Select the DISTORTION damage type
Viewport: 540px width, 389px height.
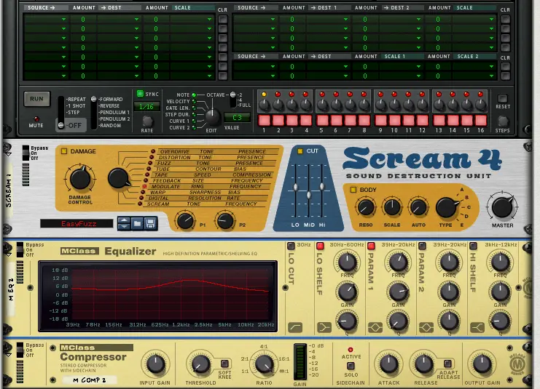[x=174, y=157]
